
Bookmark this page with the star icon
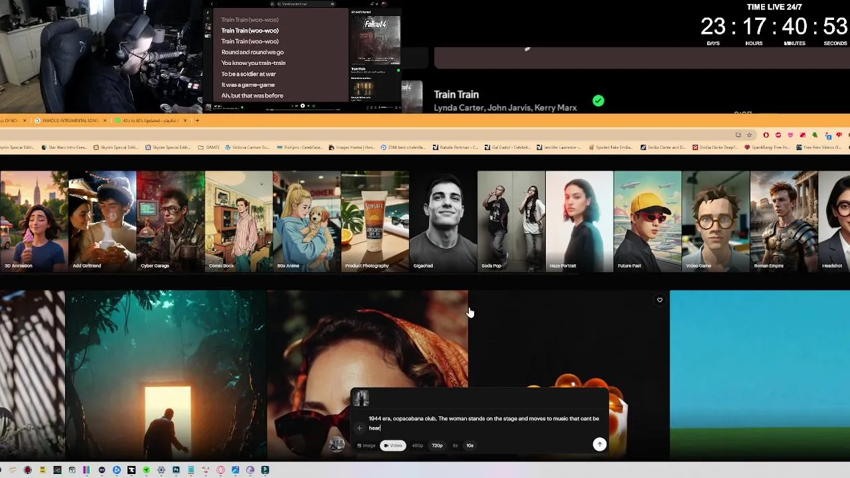749,135
